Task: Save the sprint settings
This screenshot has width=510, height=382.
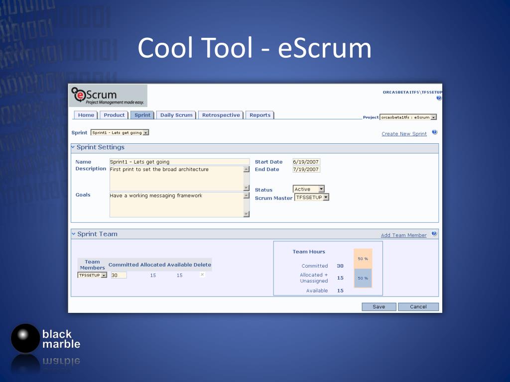Action: click(x=379, y=306)
